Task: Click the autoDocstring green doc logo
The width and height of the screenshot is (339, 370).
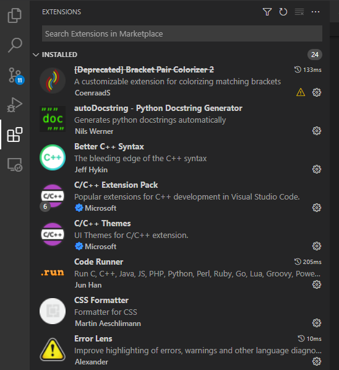Action: pos(53,119)
